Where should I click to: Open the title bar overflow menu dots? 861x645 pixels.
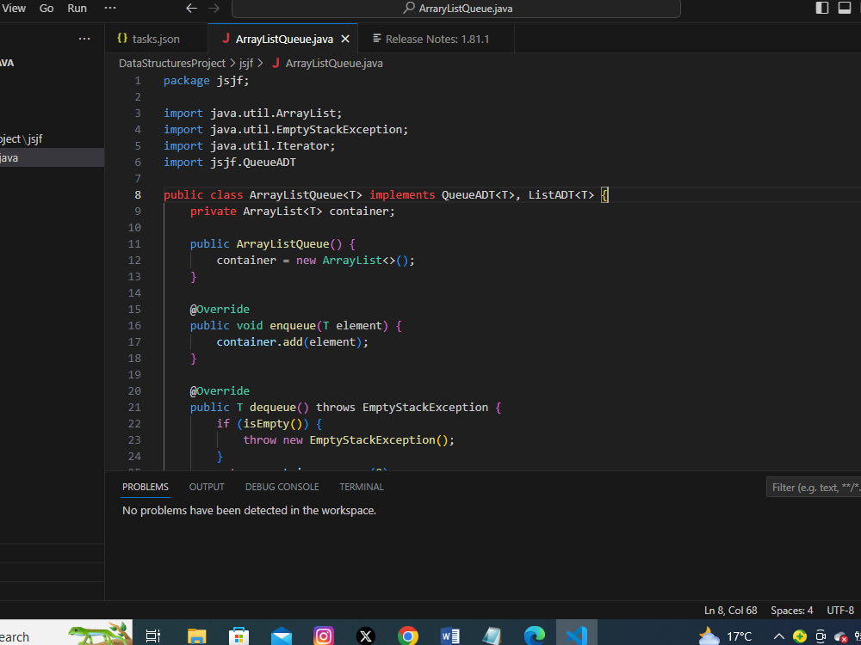110,9
